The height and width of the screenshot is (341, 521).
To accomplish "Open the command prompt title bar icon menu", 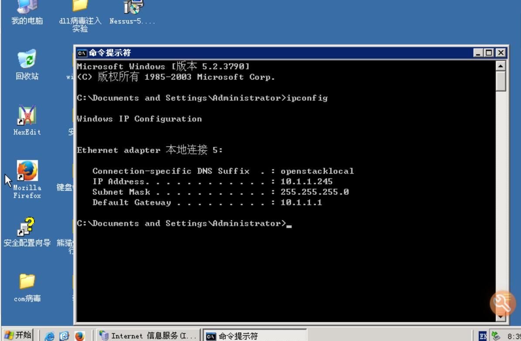I will tap(82, 53).
